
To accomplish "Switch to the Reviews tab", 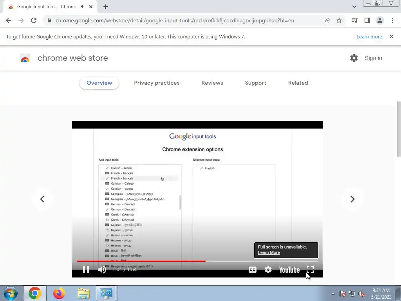I will 212,83.
